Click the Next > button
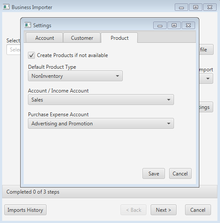Image resolution: width=220 pixels, height=223 pixels. tap(164, 210)
